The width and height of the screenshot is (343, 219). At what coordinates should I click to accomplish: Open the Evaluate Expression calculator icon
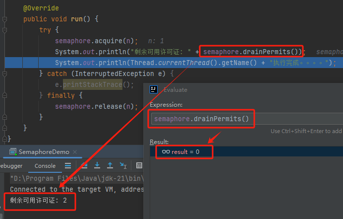pos(139,165)
